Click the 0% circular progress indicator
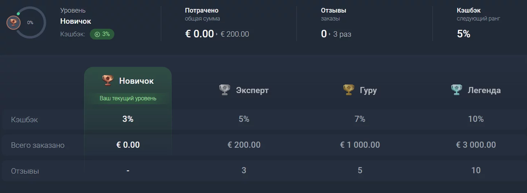The height and width of the screenshot is (193, 527). pos(30,23)
